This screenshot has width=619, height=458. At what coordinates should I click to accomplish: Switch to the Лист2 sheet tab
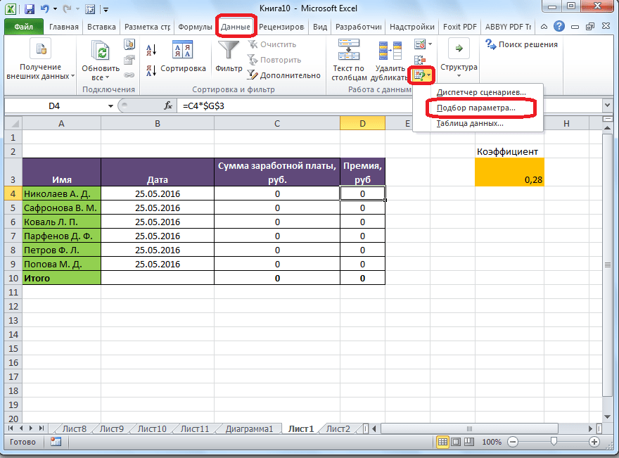[x=337, y=428]
